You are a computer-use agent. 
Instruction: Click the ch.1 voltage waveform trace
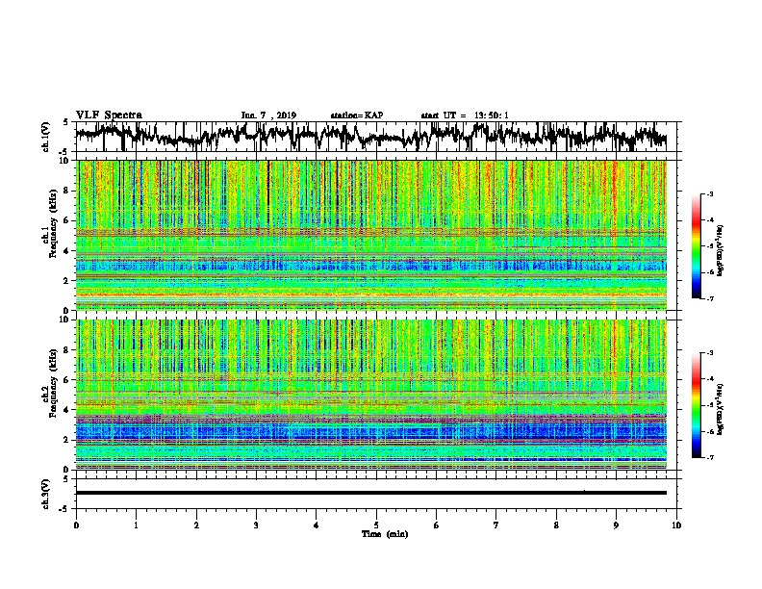(x=370, y=136)
